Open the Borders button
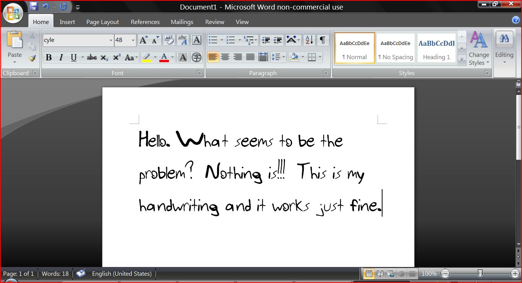Viewport: 522px width, 283px height. [312, 58]
